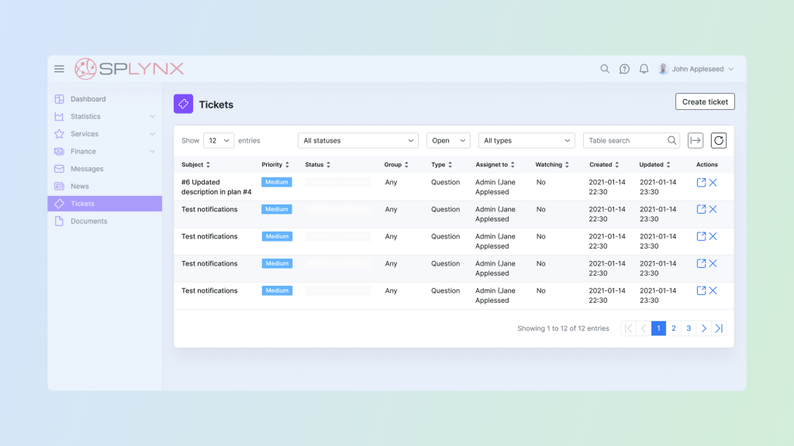The image size is (794, 446).
Task: Click the Table search input field
Action: (626, 141)
